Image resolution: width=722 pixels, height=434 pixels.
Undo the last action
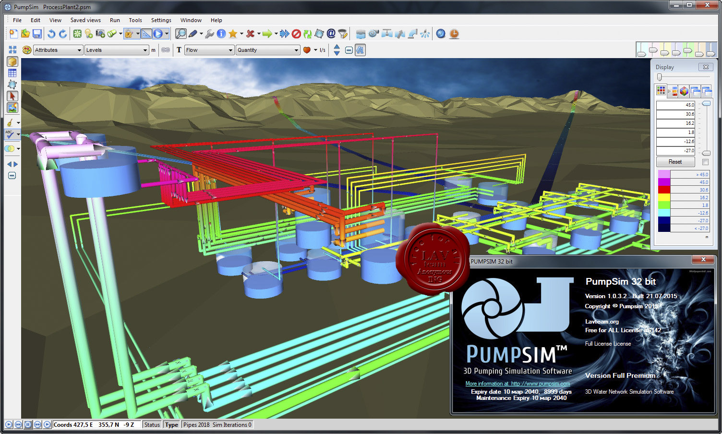51,34
